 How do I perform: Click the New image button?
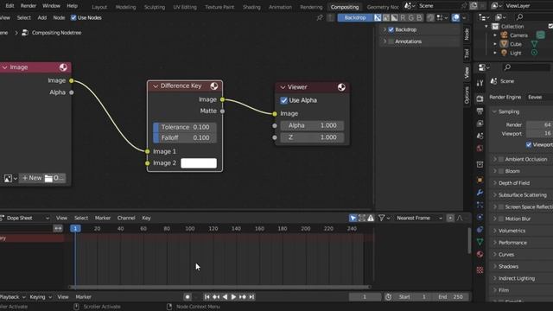click(31, 179)
